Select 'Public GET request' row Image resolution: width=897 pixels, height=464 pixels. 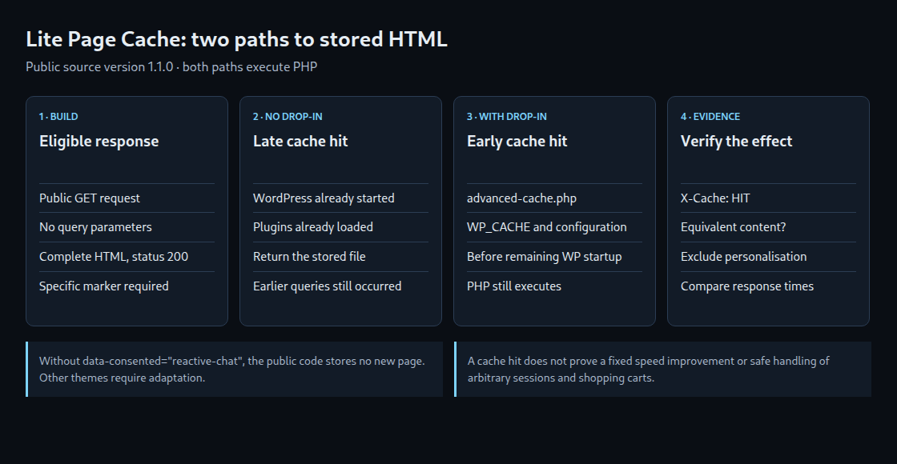click(x=127, y=198)
